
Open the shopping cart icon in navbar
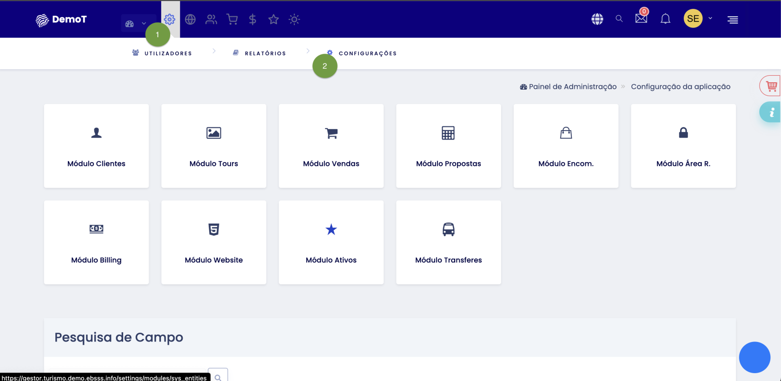[x=232, y=19]
